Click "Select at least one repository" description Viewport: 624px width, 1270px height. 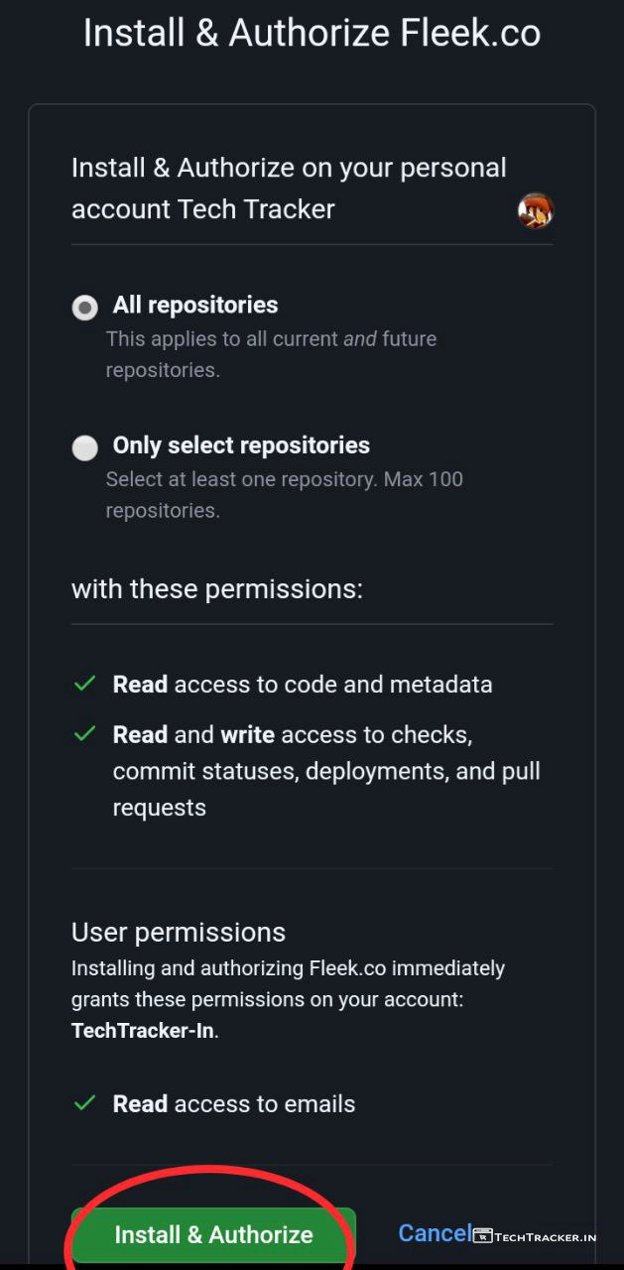(x=284, y=480)
